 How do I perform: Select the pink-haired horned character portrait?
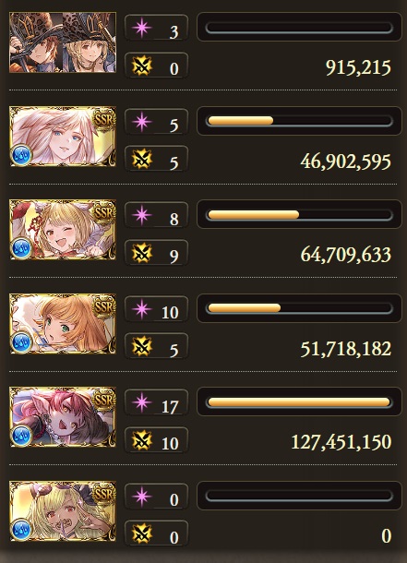point(63,416)
